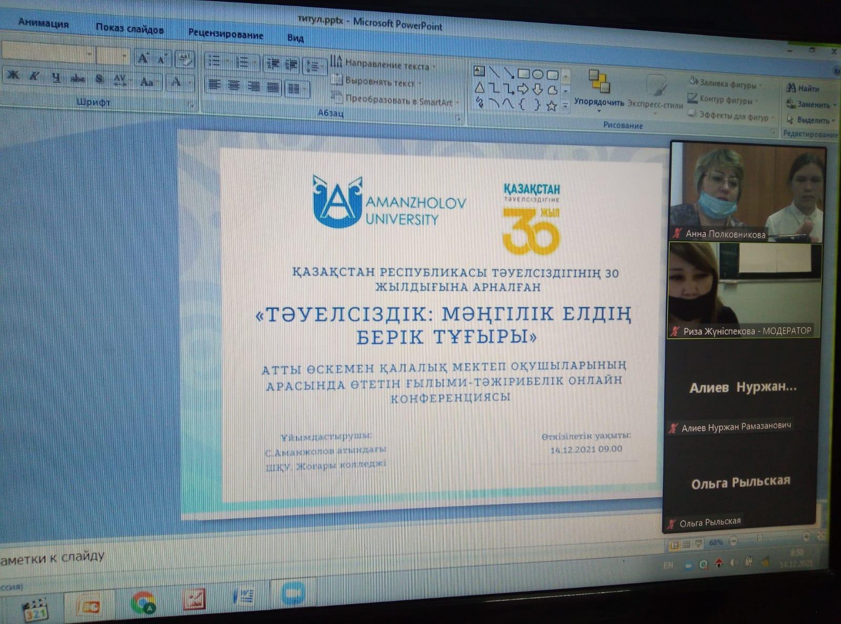Open the font color A dropdown
Screen dimensions: 841x624
(x=179, y=82)
